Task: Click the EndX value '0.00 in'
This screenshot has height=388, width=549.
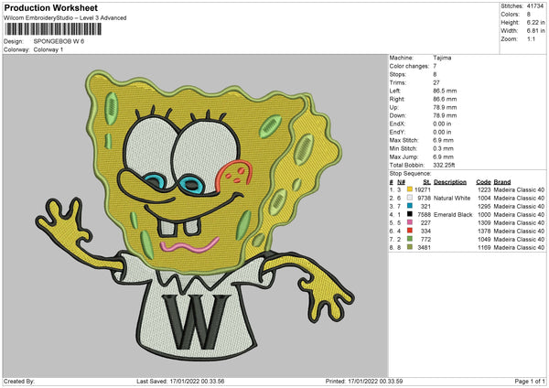Action: 442,124
